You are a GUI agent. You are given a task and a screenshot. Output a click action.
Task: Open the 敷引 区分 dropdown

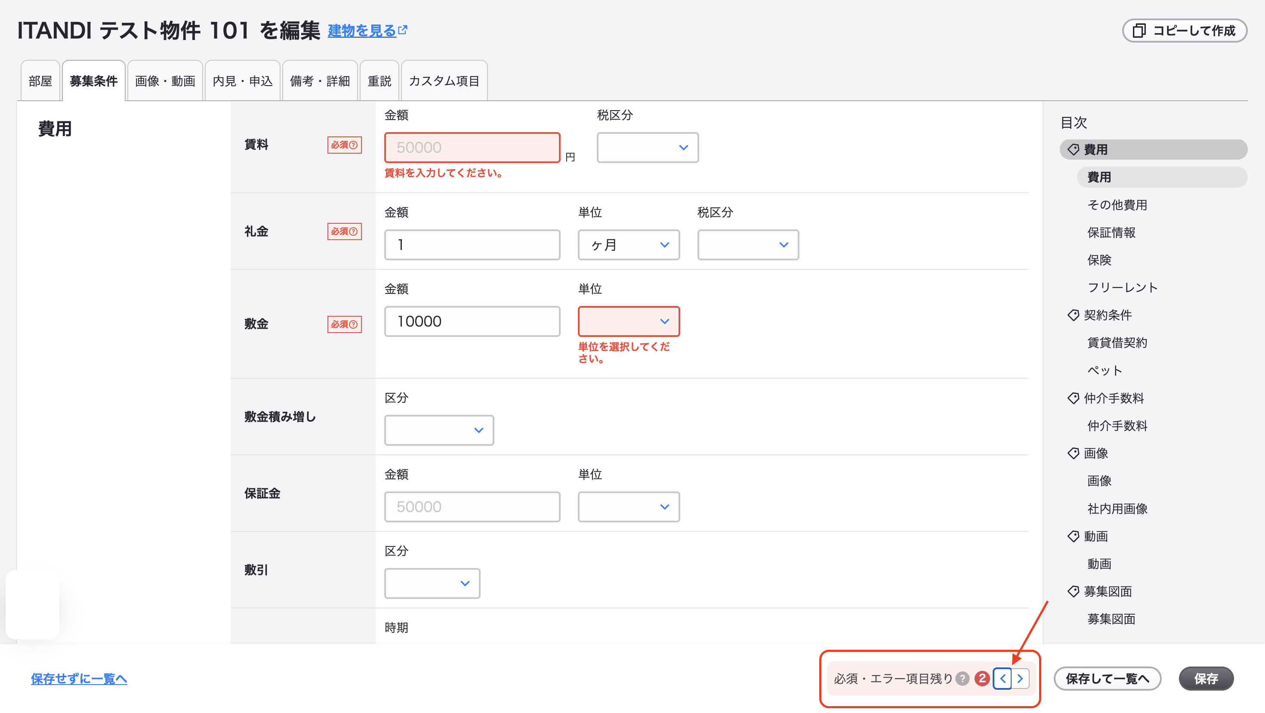pyautogui.click(x=432, y=583)
